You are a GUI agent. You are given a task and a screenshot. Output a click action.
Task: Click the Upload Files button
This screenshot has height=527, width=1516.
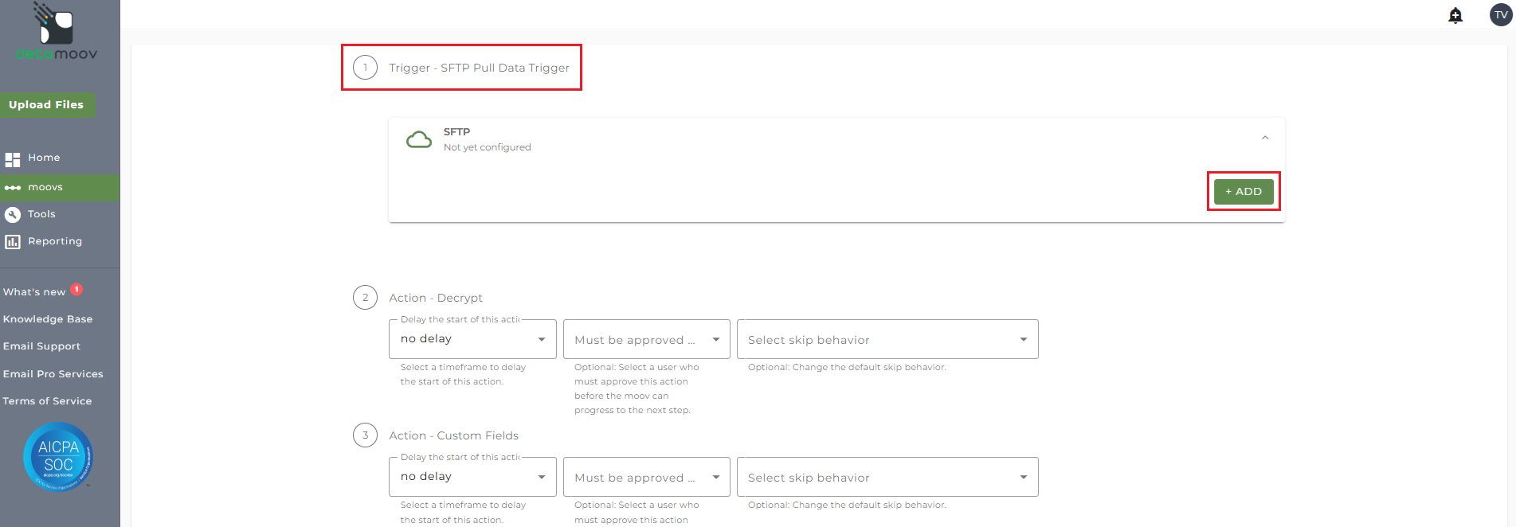click(x=46, y=105)
